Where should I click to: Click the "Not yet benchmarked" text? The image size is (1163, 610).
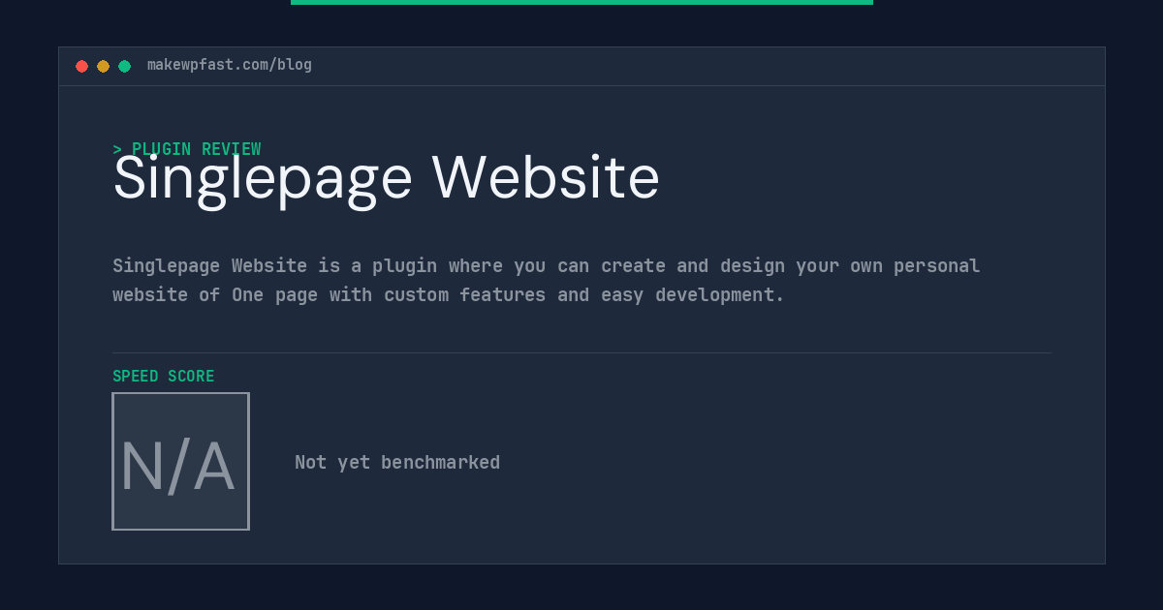[397, 462]
